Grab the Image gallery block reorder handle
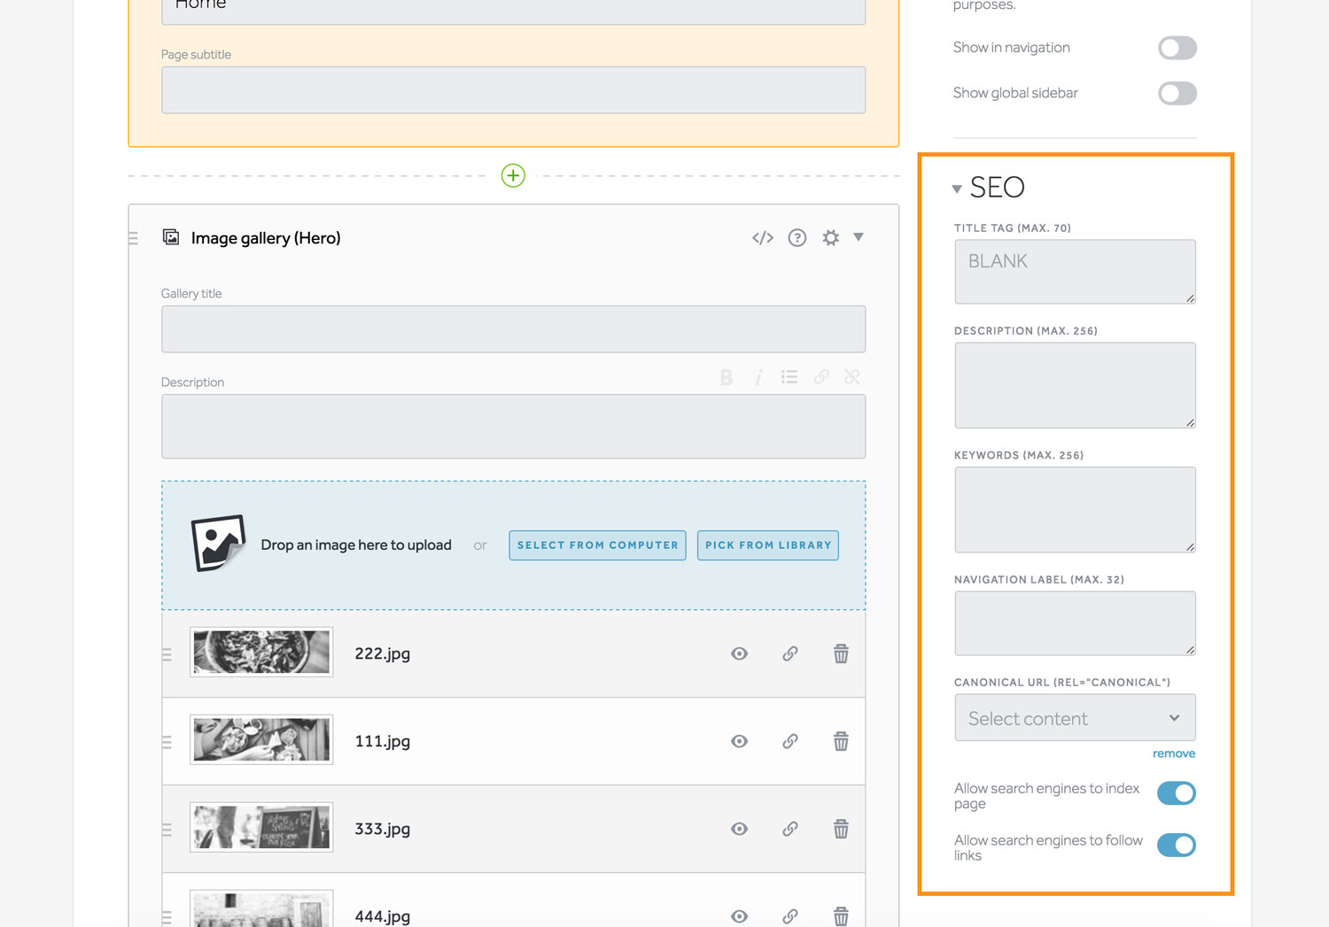The height and width of the screenshot is (927, 1329). pyautogui.click(x=134, y=238)
